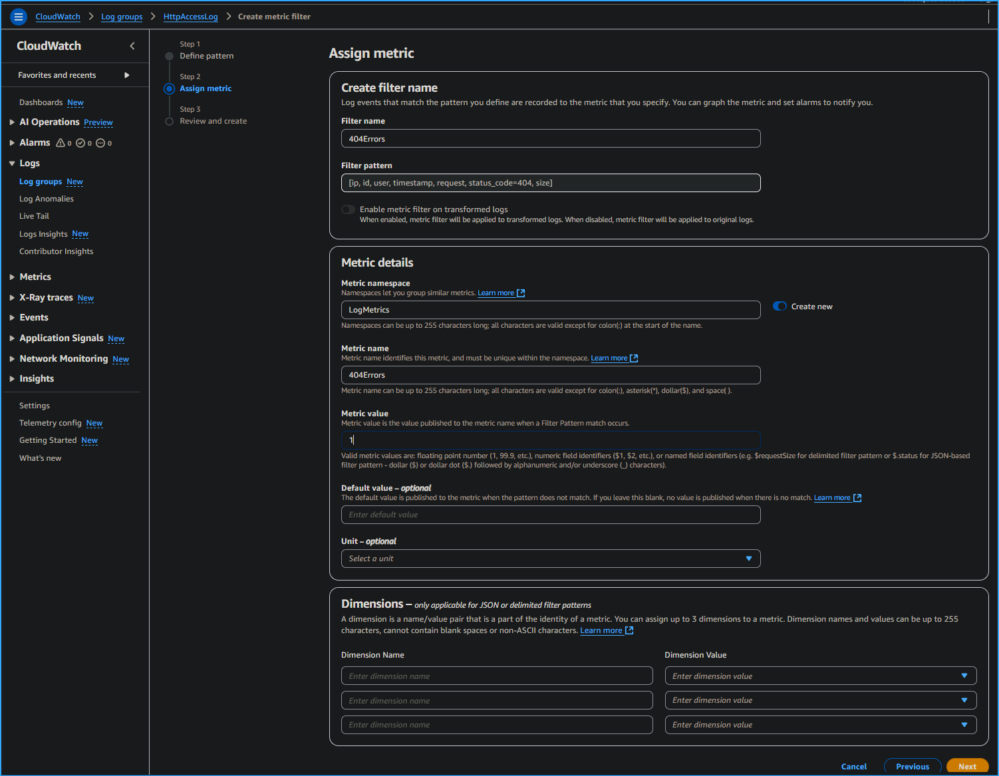Toggle off Create new namespace switch

[x=780, y=307]
